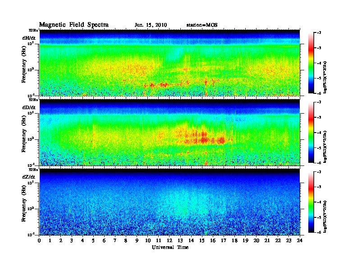Click the log(PSD) units label of the dH/dt color scale
This screenshot has width=357, height=276.
tap(325, 77)
